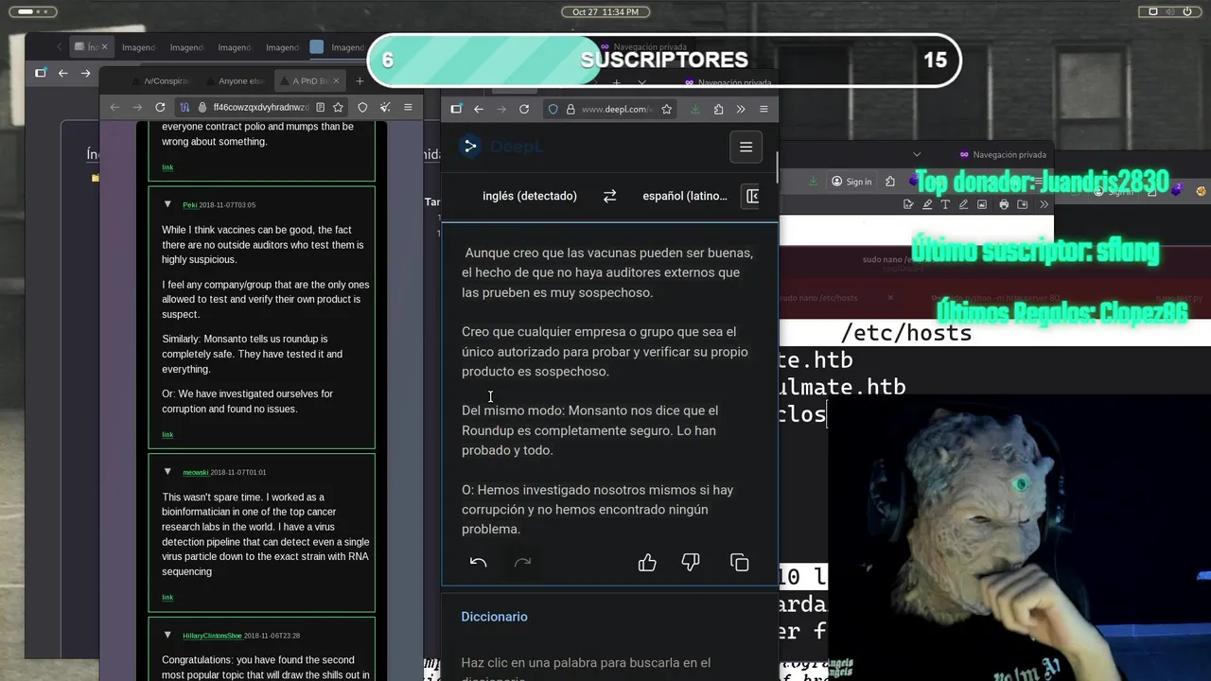Open clock Oct 27 11:34 PM calendar

pos(605,11)
